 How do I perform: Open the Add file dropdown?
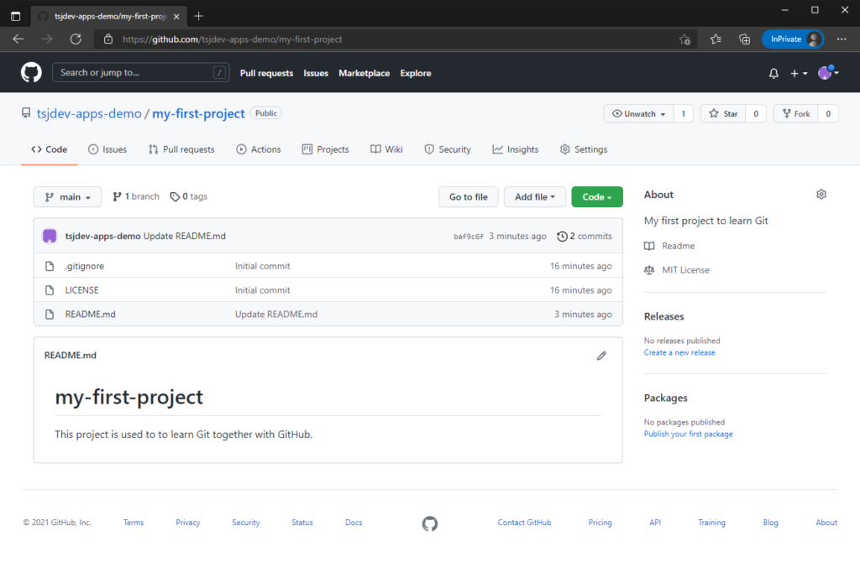534,197
